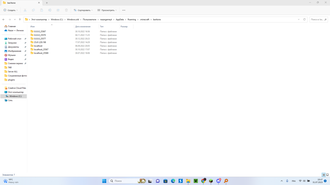Click the Rename icon in toolbar
Image resolution: width=330 pixels, height=185 pixels.
click(50, 10)
